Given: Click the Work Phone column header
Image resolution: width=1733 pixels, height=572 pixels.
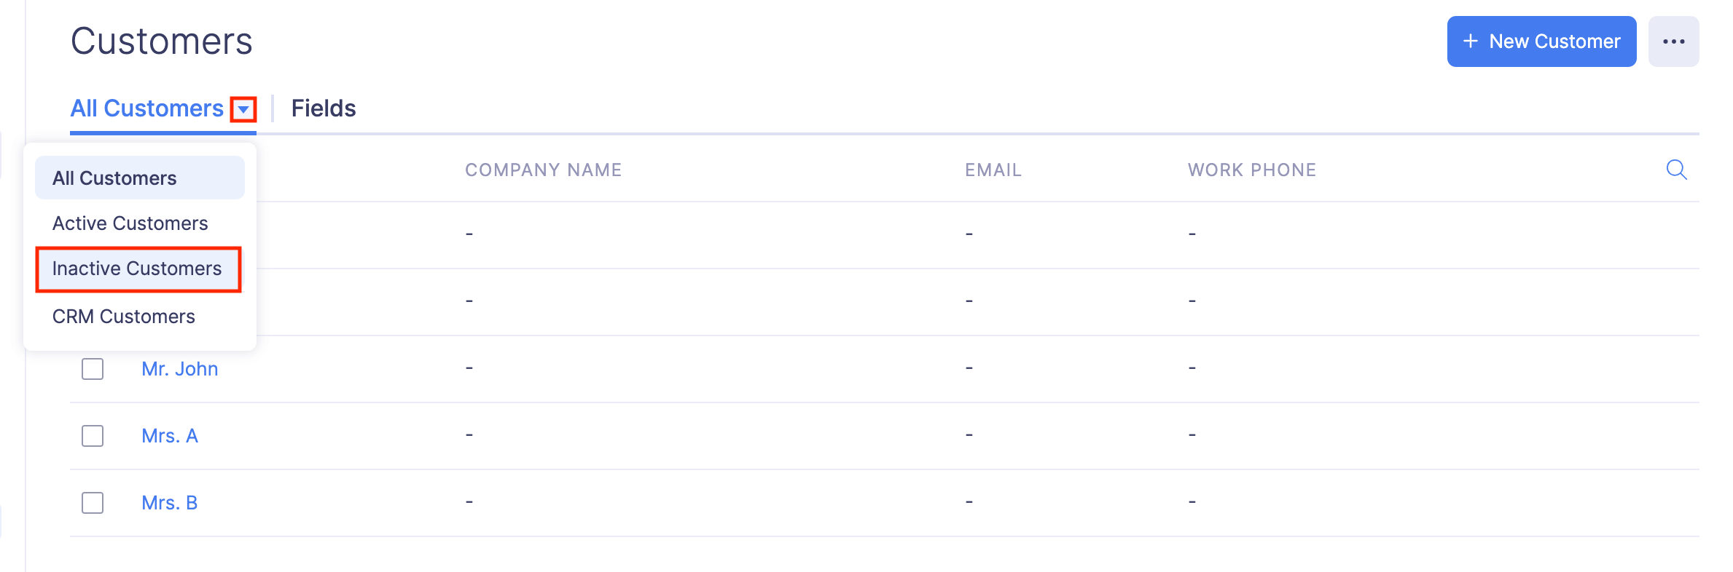Looking at the screenshot, I should tap(1251, 170).
